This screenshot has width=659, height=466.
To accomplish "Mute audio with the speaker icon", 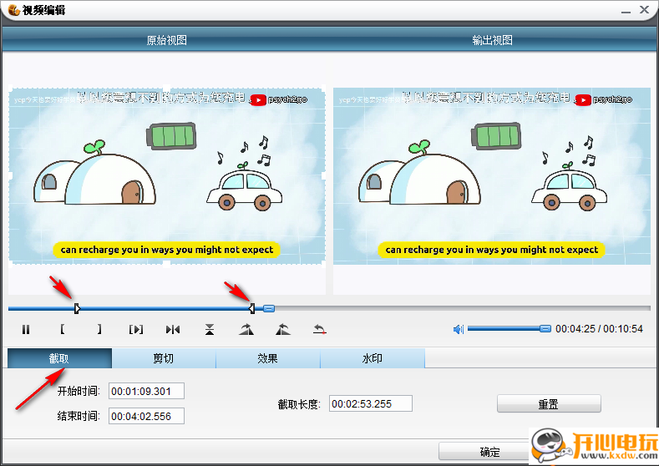I will tap(458, 329).
